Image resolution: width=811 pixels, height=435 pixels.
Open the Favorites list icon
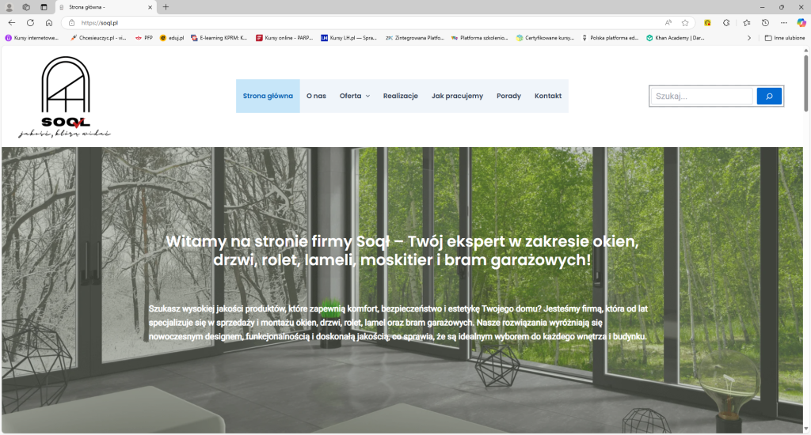746,23
